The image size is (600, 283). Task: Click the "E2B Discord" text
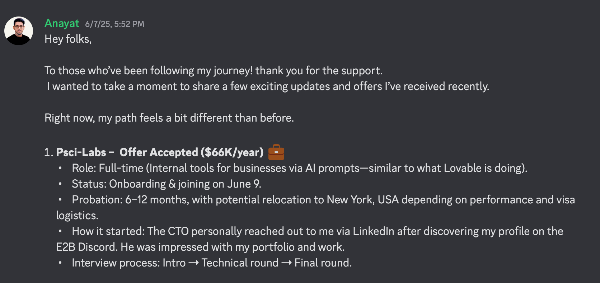click(x=86, y=247)
